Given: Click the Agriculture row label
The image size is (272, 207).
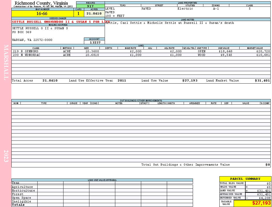Looking at the screenshot, I should click(x=22, y=187).
